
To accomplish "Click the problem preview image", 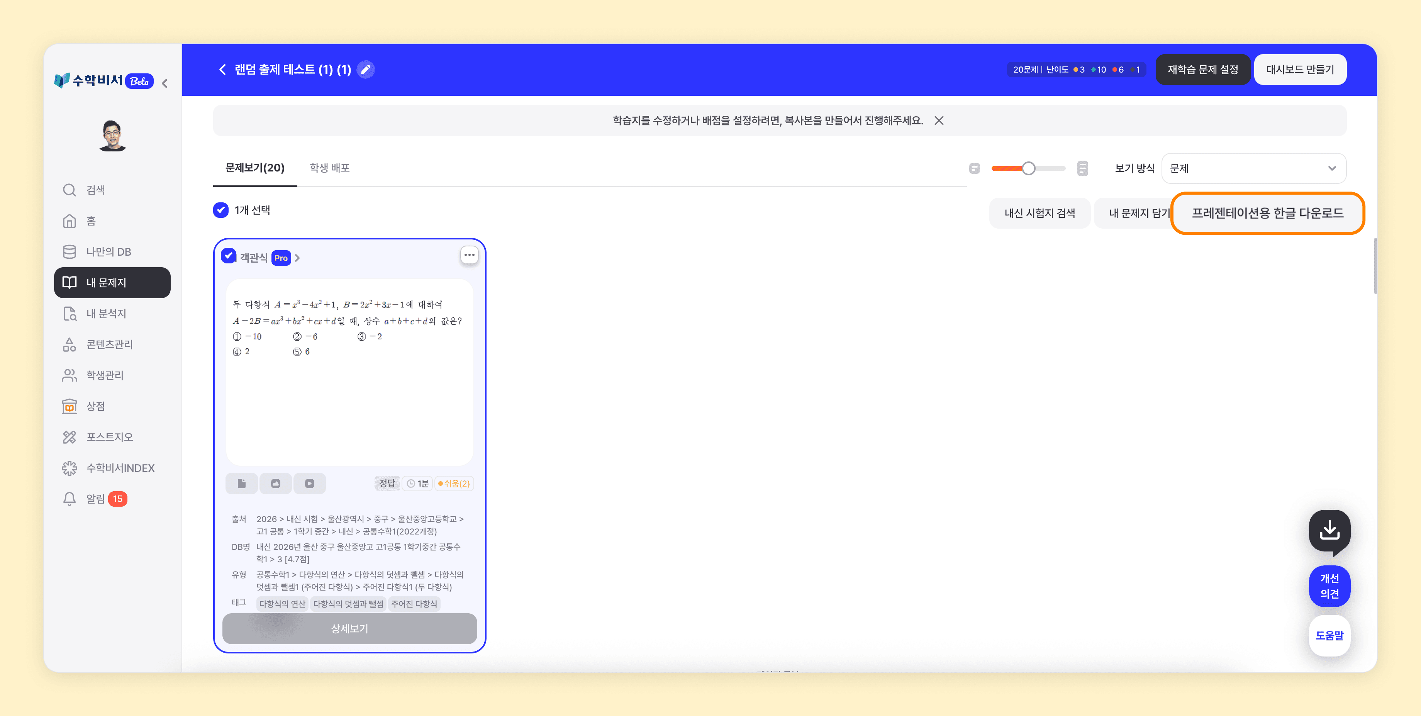I will [349, 372].
